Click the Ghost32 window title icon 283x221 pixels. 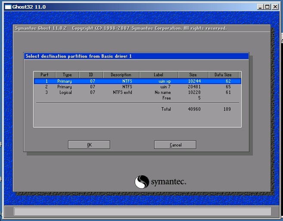[8, 7]
